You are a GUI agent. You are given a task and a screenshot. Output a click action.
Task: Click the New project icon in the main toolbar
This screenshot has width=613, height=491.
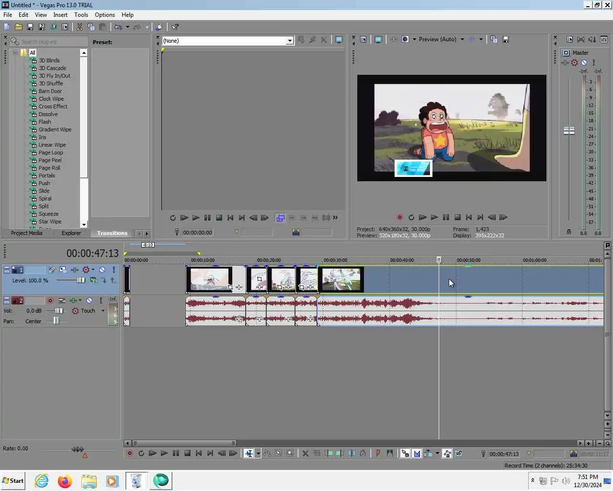pos(7,27)
